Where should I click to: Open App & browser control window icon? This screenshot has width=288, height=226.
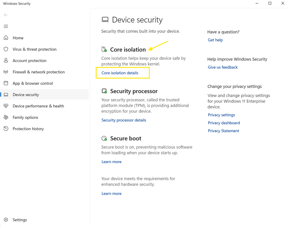tap(6, 83)
